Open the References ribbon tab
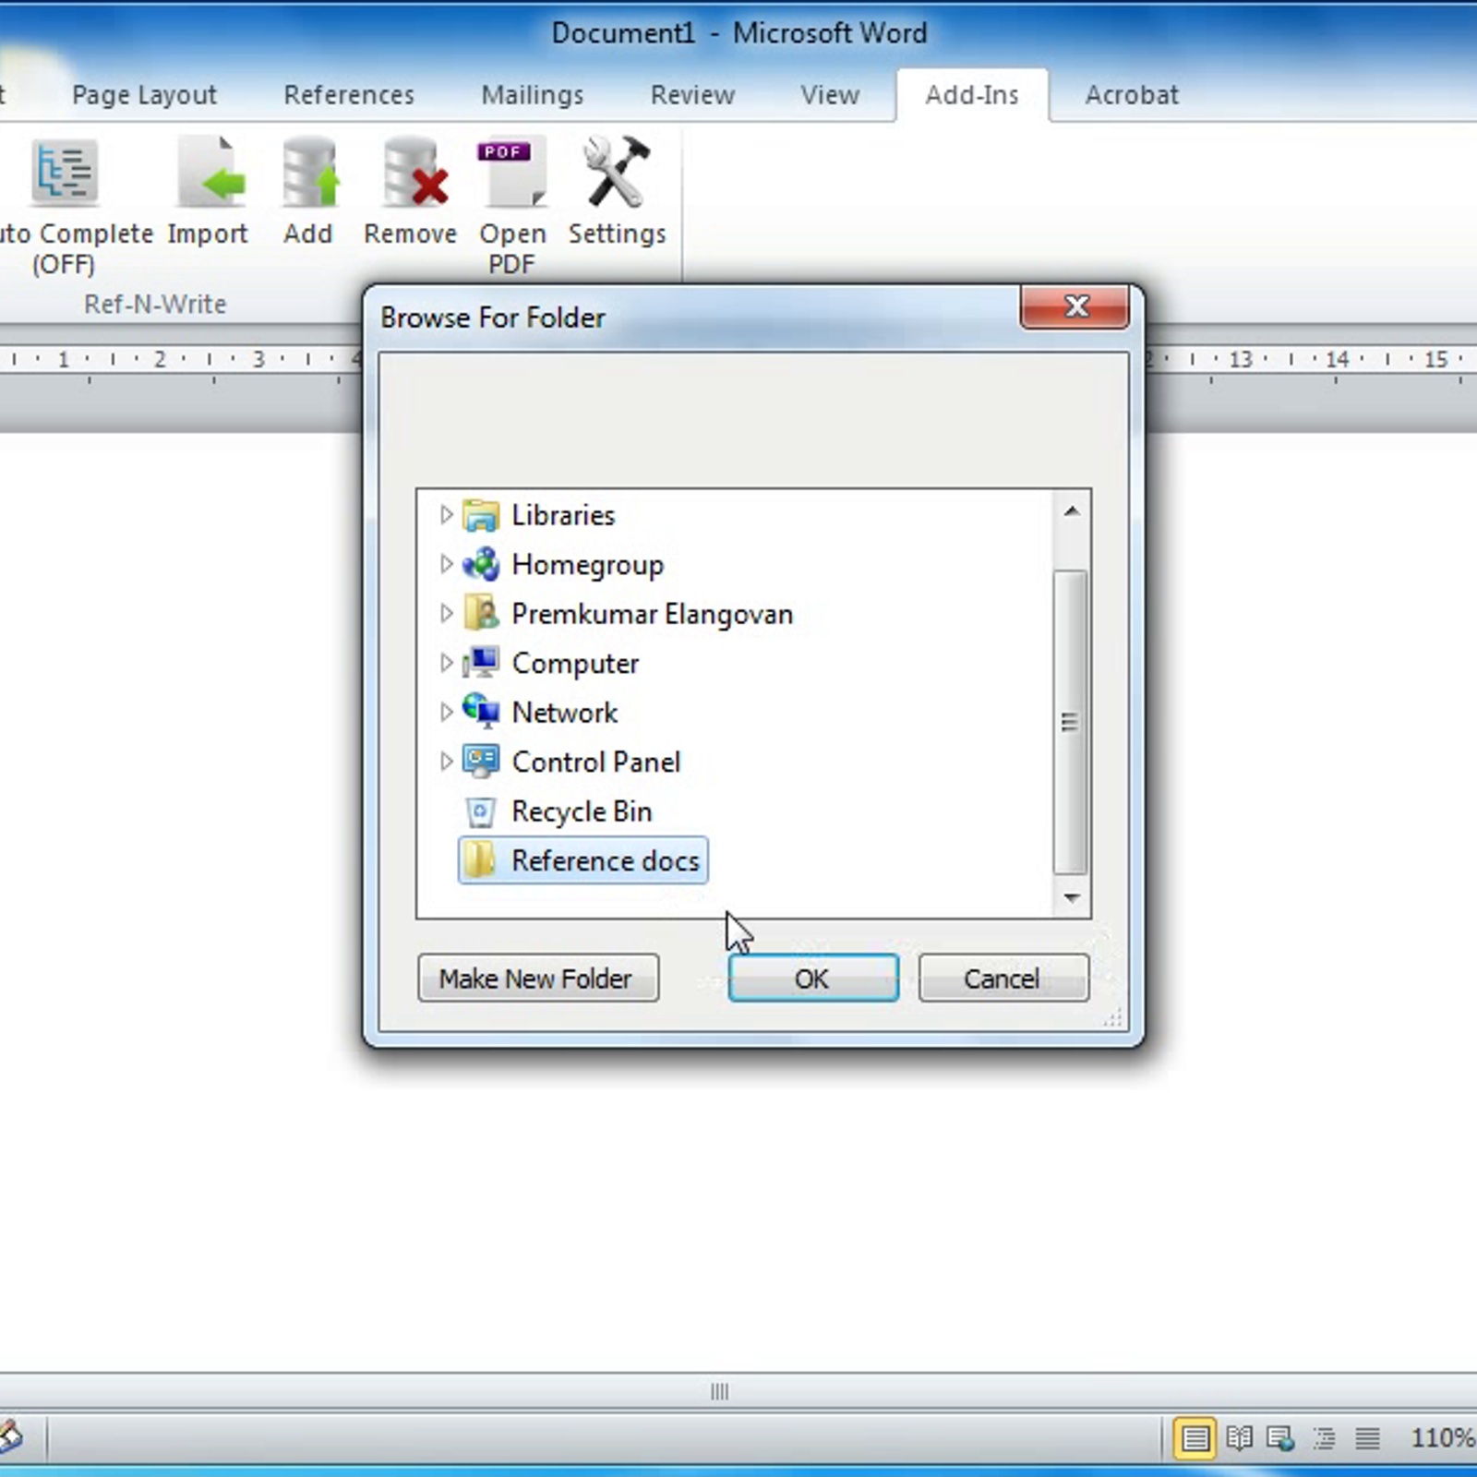1477x1477 pixels. click(349, 95)
